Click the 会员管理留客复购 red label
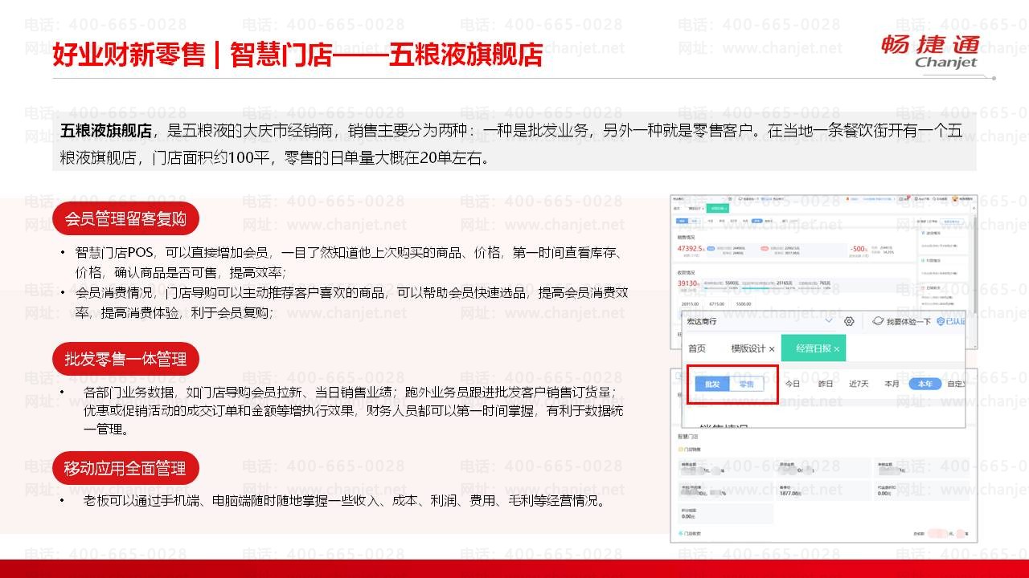The height and width of the screenshot is (578, 1029). (x=125, y=219)
